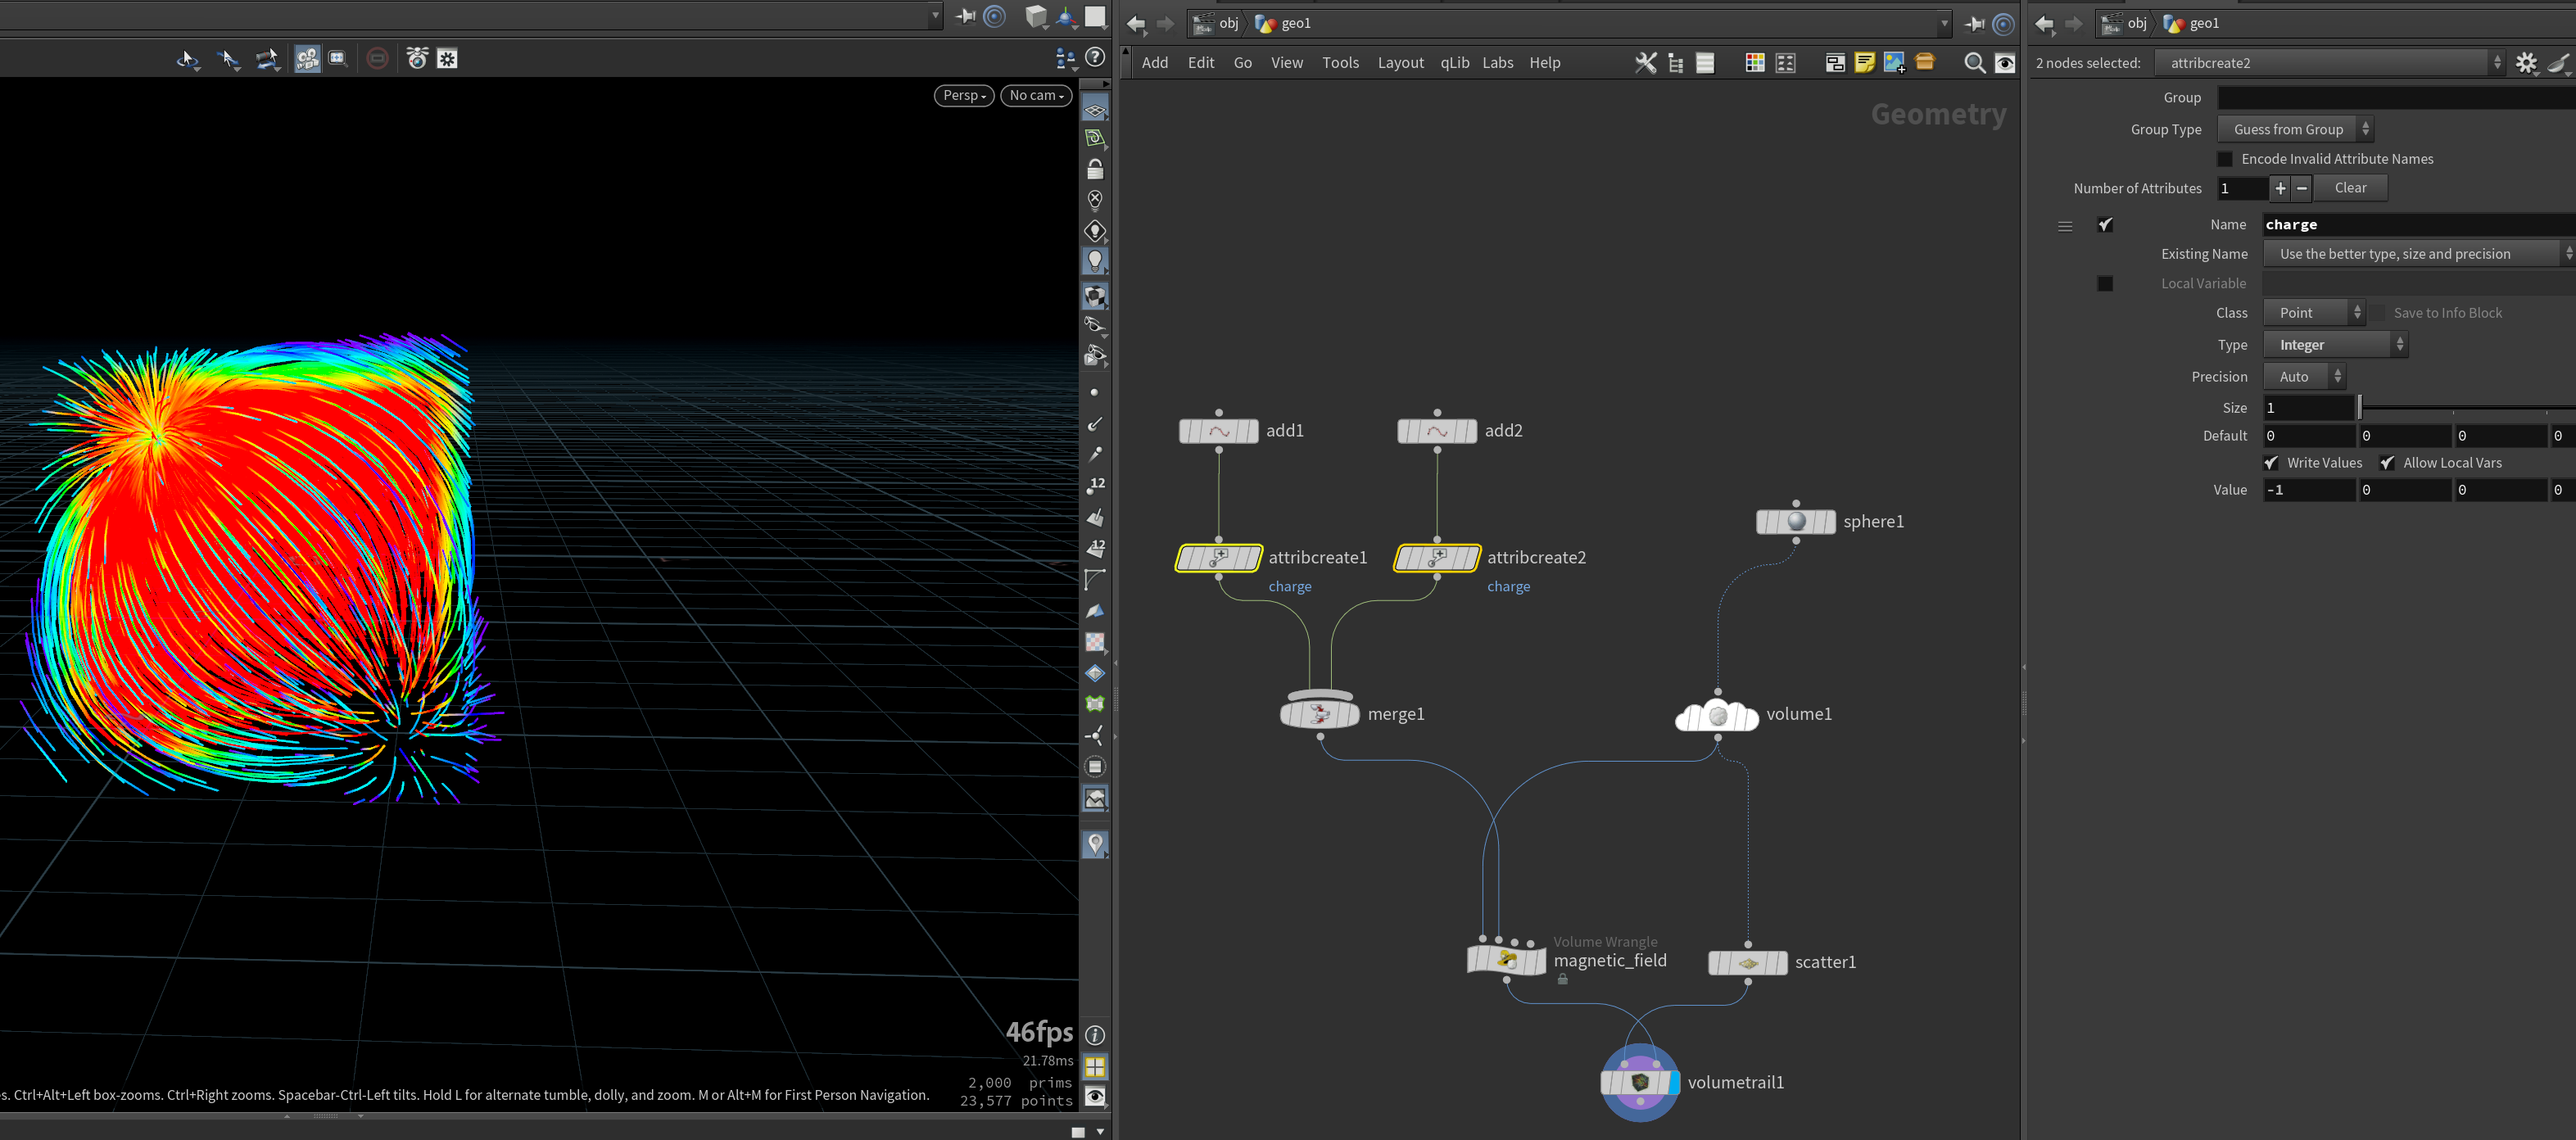
Task: Open the parameter gear settings icon
Action: 2526,63
